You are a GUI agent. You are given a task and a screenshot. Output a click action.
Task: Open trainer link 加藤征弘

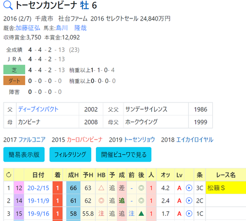coord(28,28)
